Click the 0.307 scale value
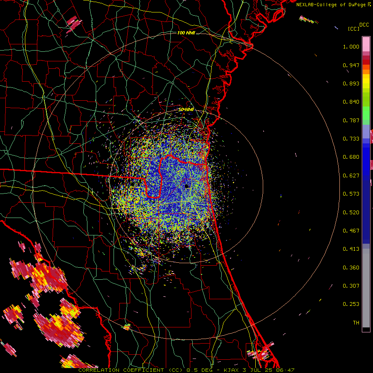The height and width of the screenshot is (373, 373). click(351, 286)
